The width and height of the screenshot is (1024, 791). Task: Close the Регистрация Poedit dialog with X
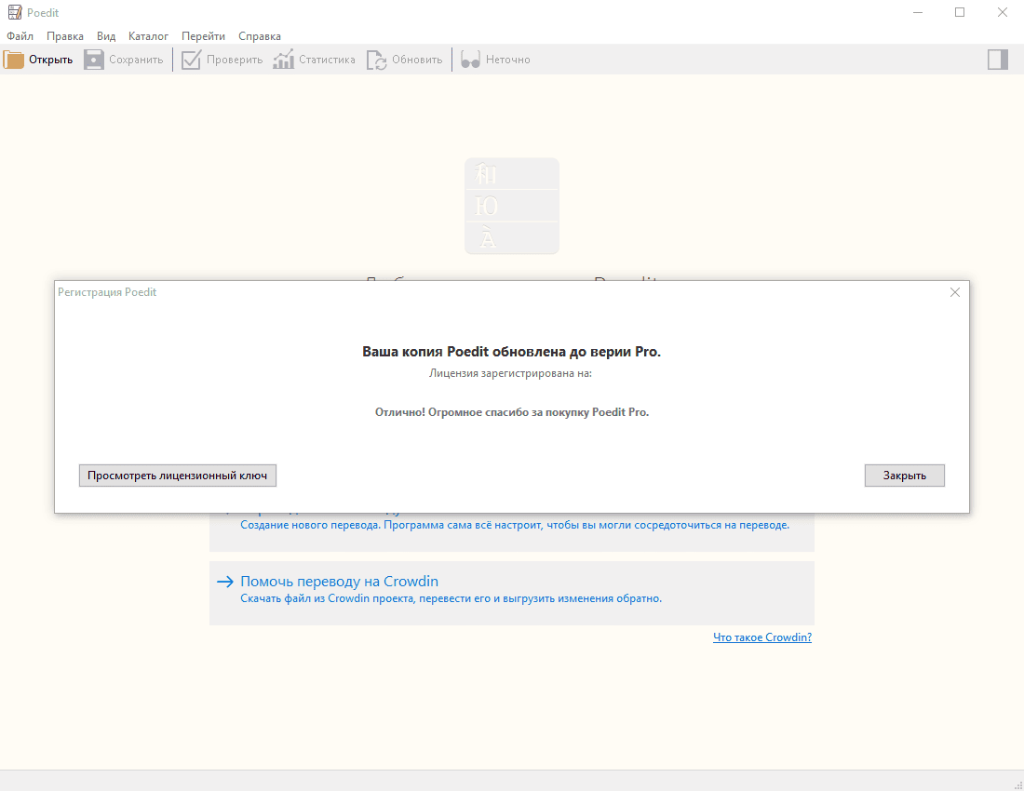pyautogui.click(x=954, y=292)
